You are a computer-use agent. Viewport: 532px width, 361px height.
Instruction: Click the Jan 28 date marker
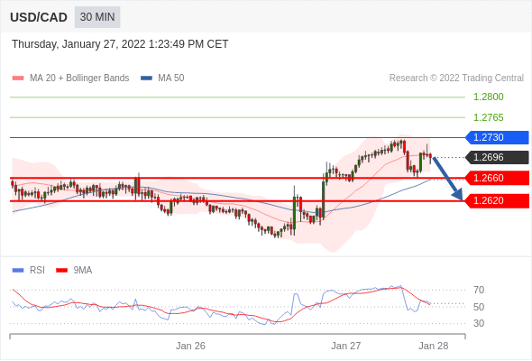click(x=434, y=346)
